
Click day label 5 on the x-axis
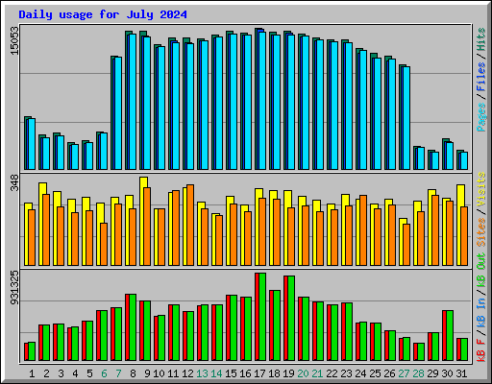(89, 373)
